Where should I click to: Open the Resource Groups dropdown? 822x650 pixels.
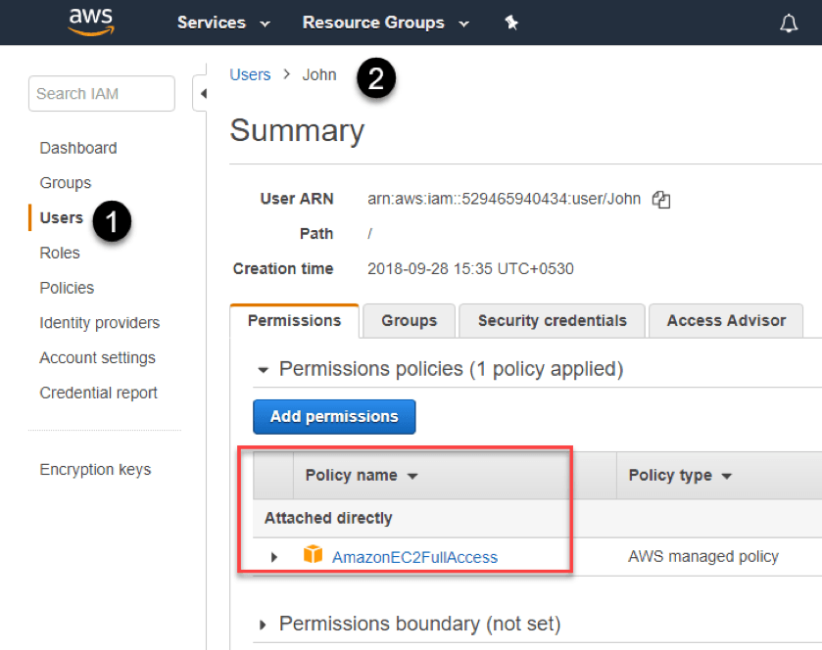click(x=385, y=23)
